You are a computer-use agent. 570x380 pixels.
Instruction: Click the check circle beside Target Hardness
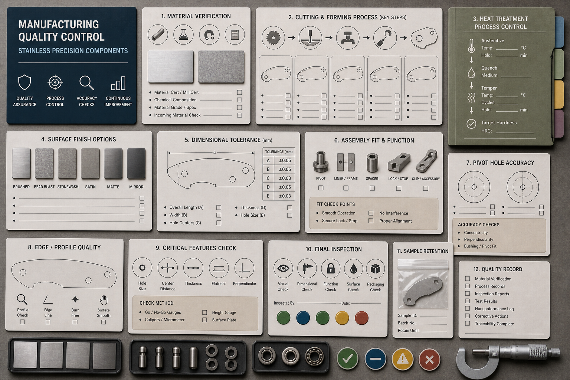pyautogui.click(x=471, y=124)
